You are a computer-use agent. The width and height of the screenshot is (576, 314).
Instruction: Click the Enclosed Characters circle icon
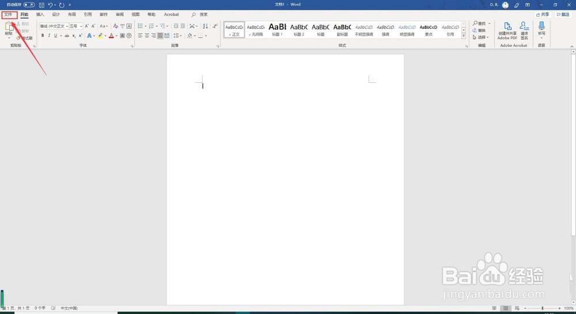(x=129, y=36)
